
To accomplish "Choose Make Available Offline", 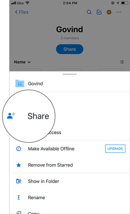I will point(51,149).
